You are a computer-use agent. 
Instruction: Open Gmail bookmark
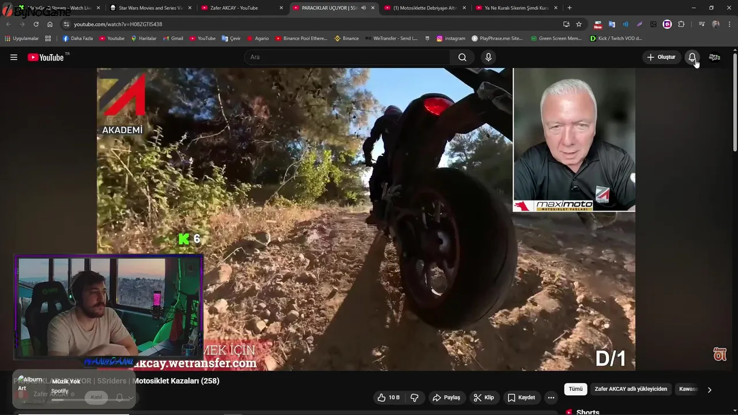point(173,39)
